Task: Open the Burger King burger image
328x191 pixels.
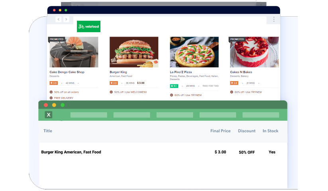Action: [134, 52]
